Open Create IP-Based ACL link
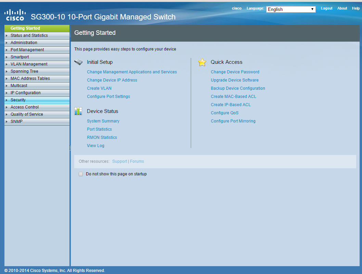 tap(231, 105)
